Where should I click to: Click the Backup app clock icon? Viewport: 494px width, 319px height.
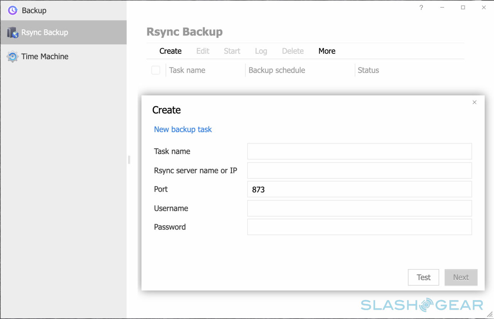[13, 10]
